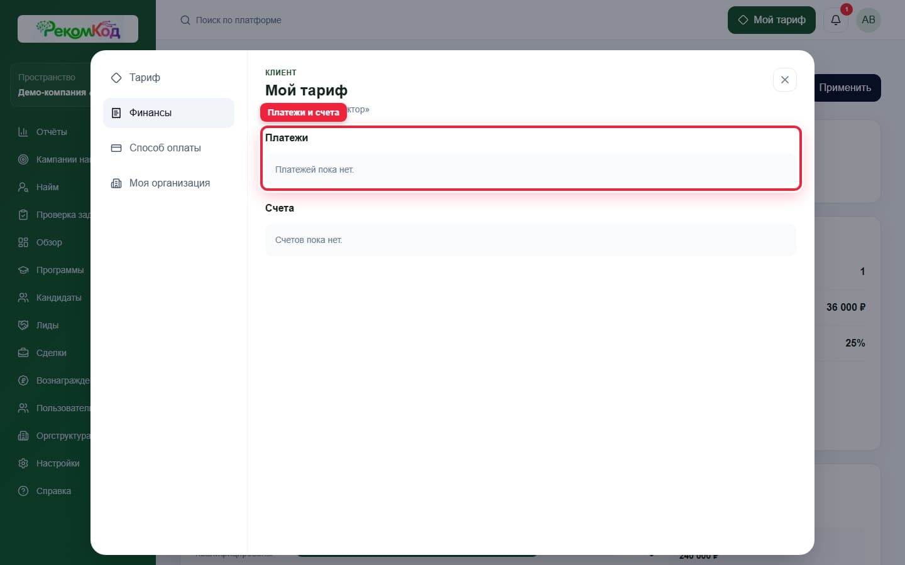Click the Мой тариф button in header

point(771,20)
